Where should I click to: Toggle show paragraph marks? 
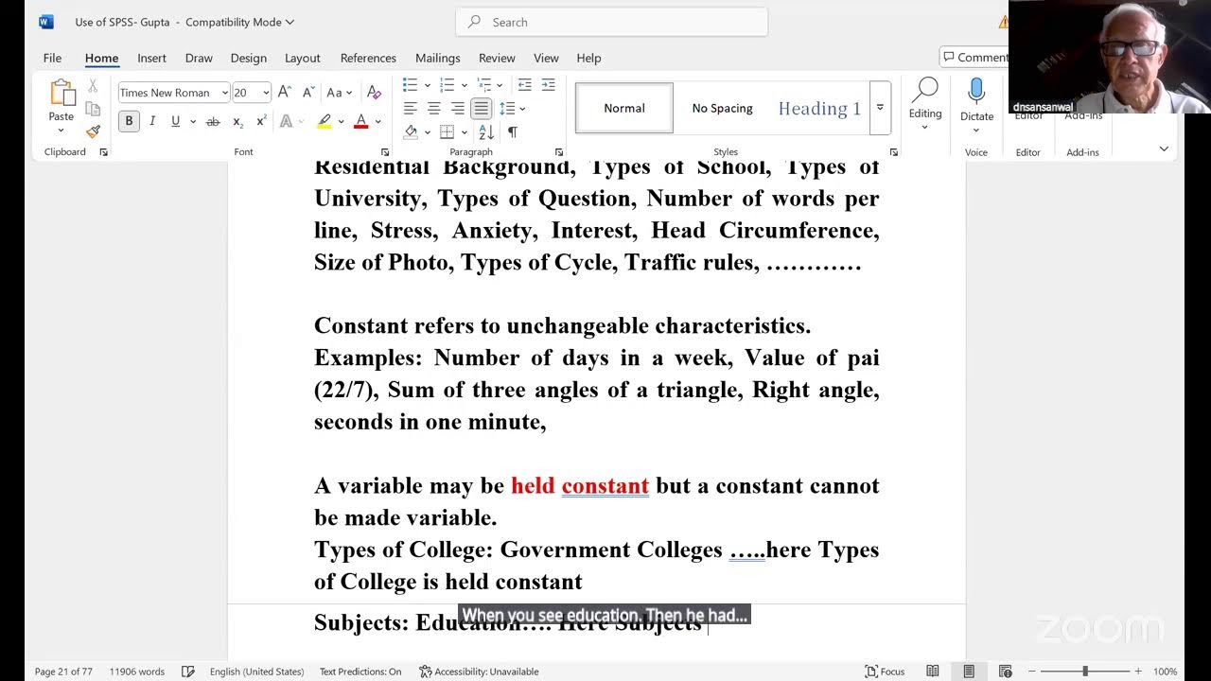[512, 132]
